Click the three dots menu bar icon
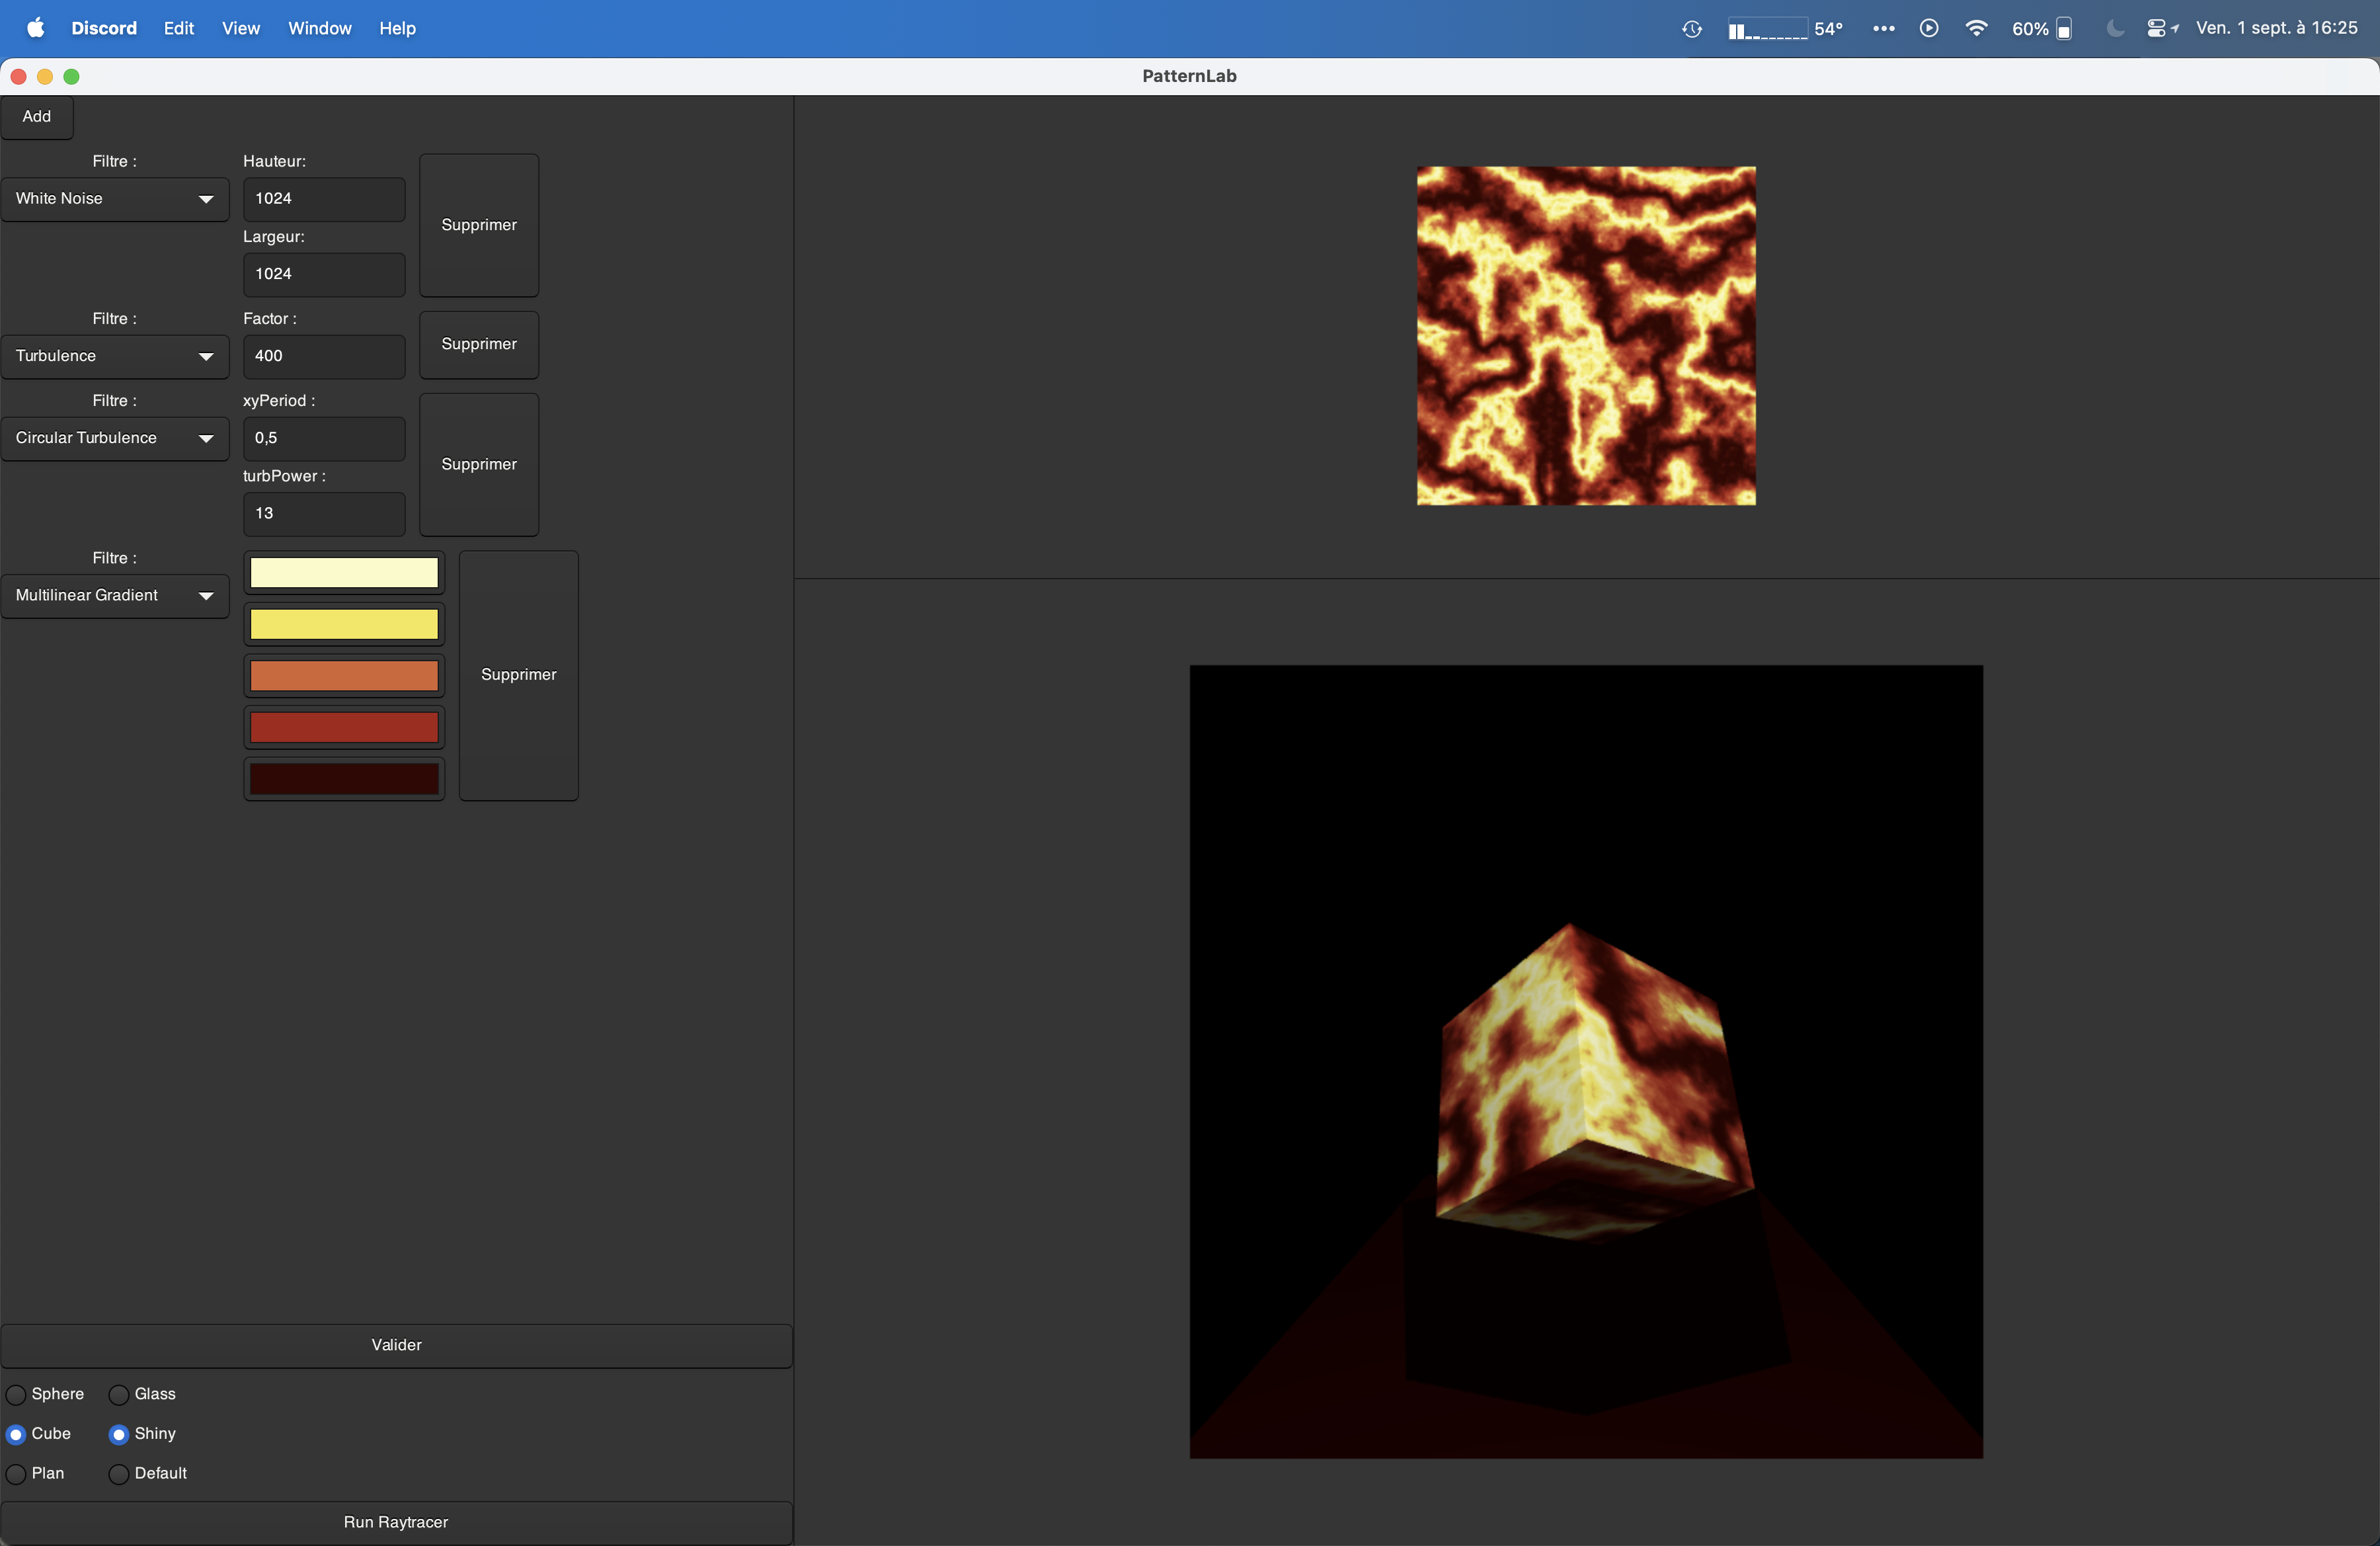 1883,28
